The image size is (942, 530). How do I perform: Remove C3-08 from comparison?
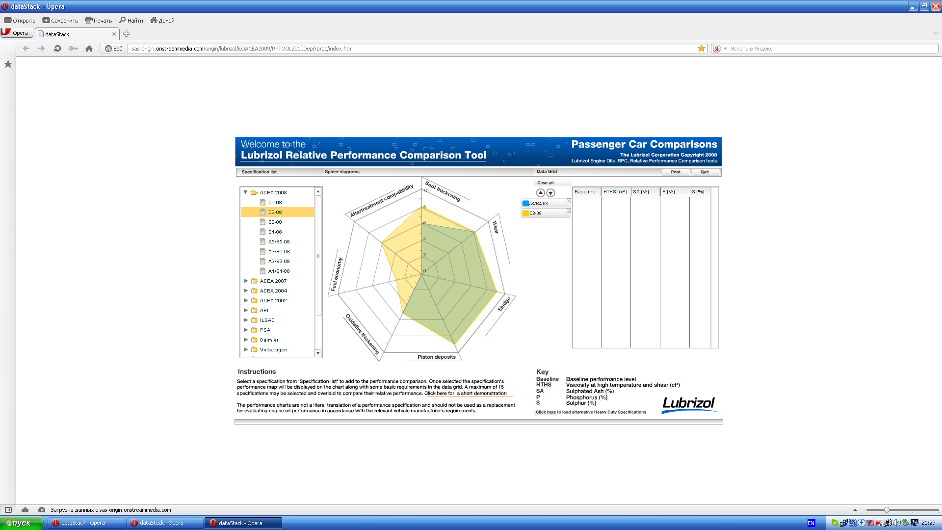point(569,211)
